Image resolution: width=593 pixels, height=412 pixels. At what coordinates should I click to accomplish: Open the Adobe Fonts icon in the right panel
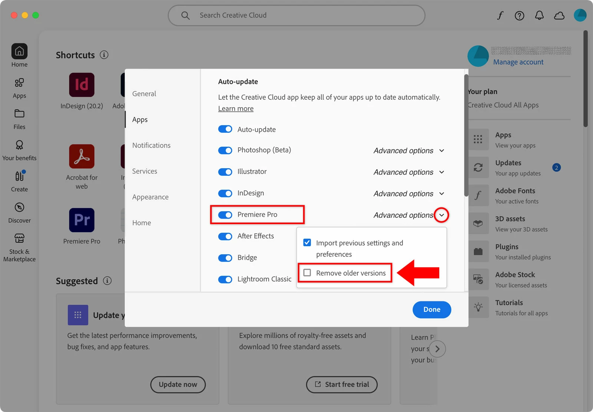coord(478,195)
